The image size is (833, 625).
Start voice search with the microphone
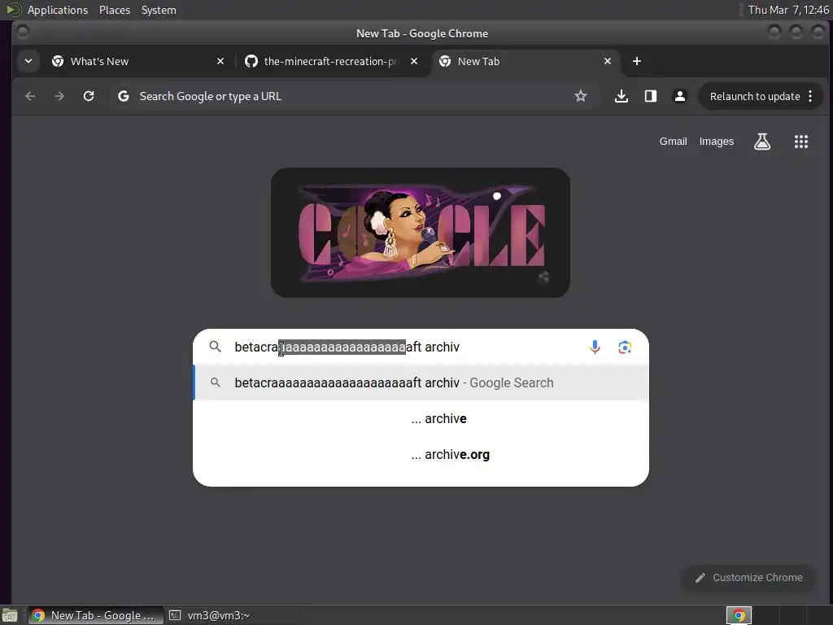point(595,347)
